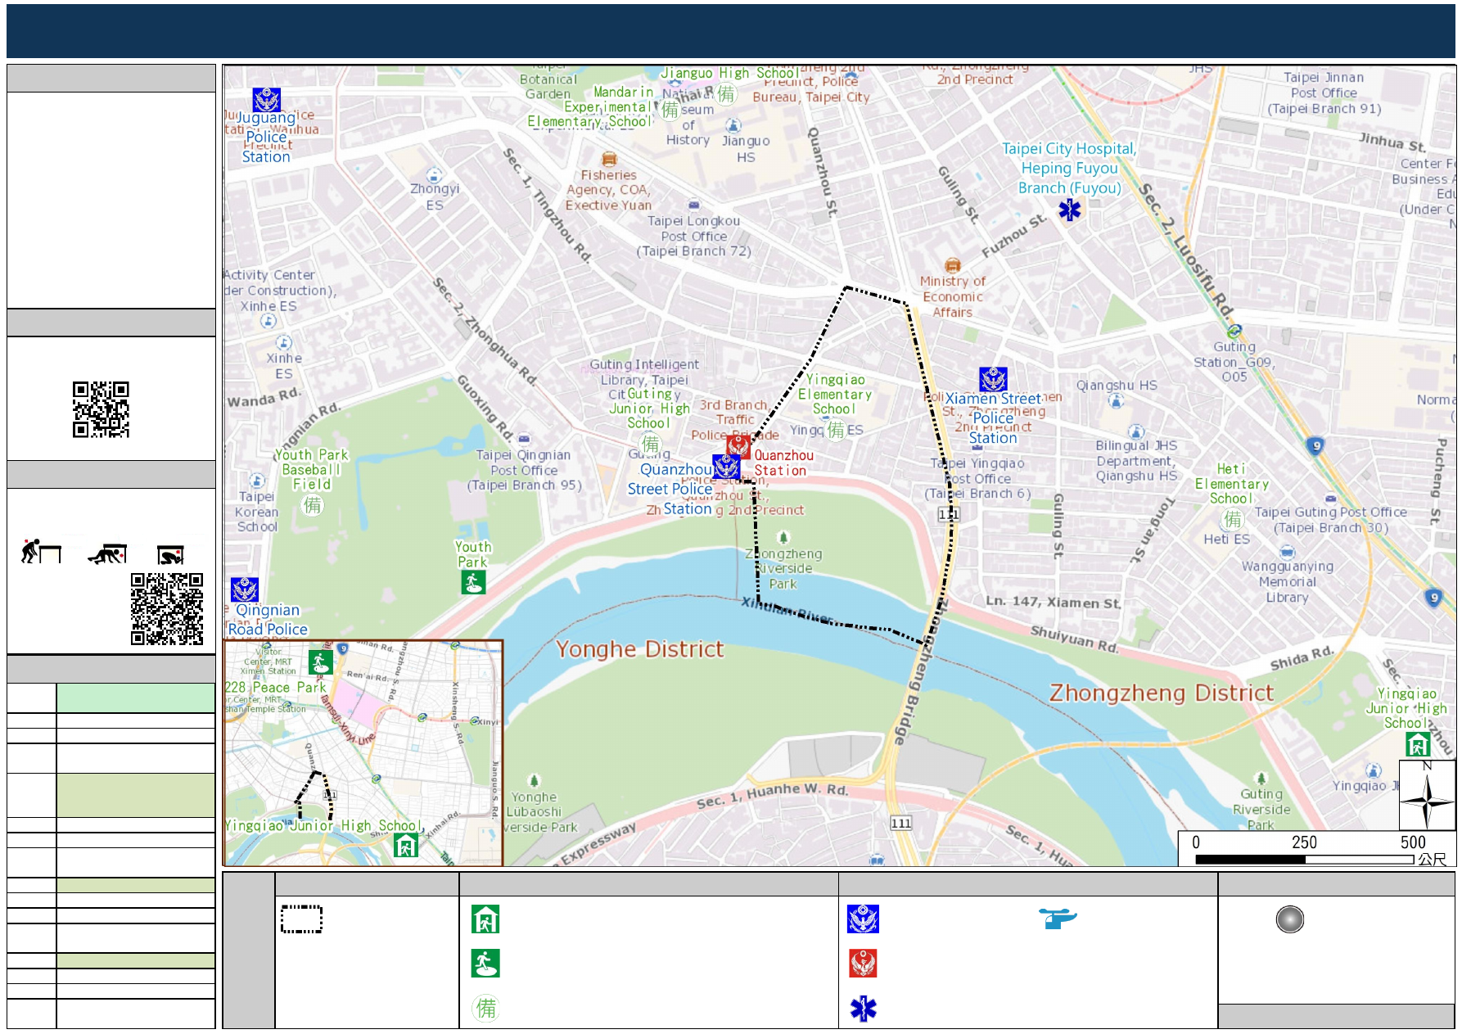Click the Zhongzheng Riverside Park tree icon
This screenshot has height=1034, width=1462.
[783, 537]
